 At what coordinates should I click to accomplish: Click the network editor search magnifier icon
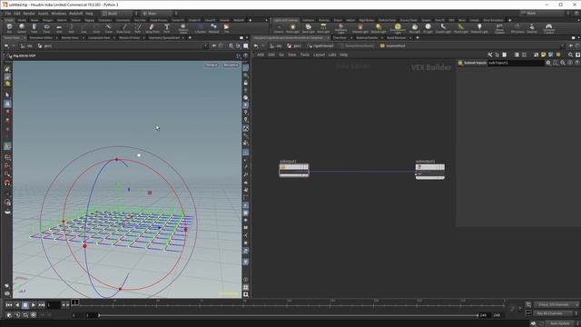click(571, 54)
